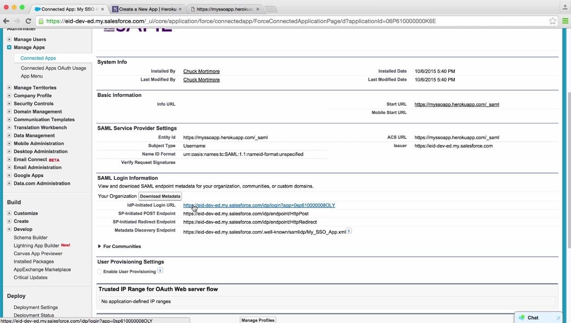Screen dimensions: 571x323
Task: Pop out the Chat window arrow icon
Action: click(558, 318)
